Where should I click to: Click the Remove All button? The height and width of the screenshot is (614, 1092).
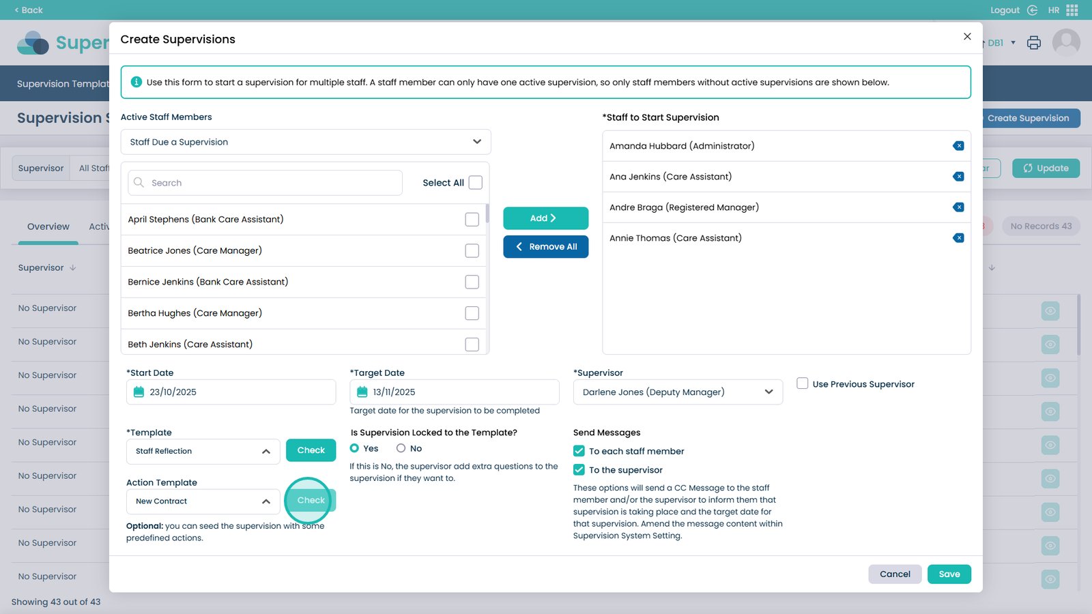(x=546, y=247)
